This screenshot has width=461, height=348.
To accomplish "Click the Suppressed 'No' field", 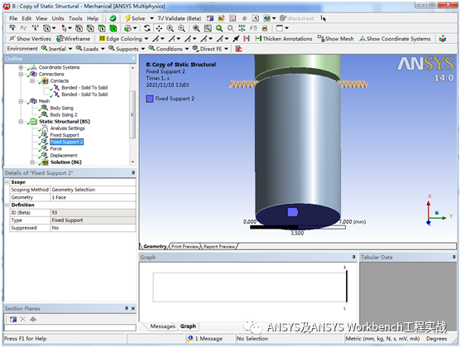I will (x=93, y=228).
